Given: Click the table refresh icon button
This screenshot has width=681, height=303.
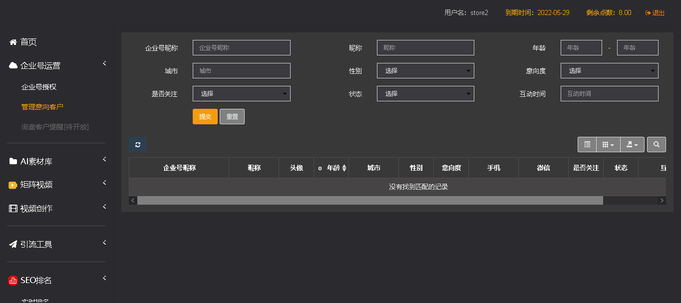Looking at the screenshot, I should pos(138,145).
